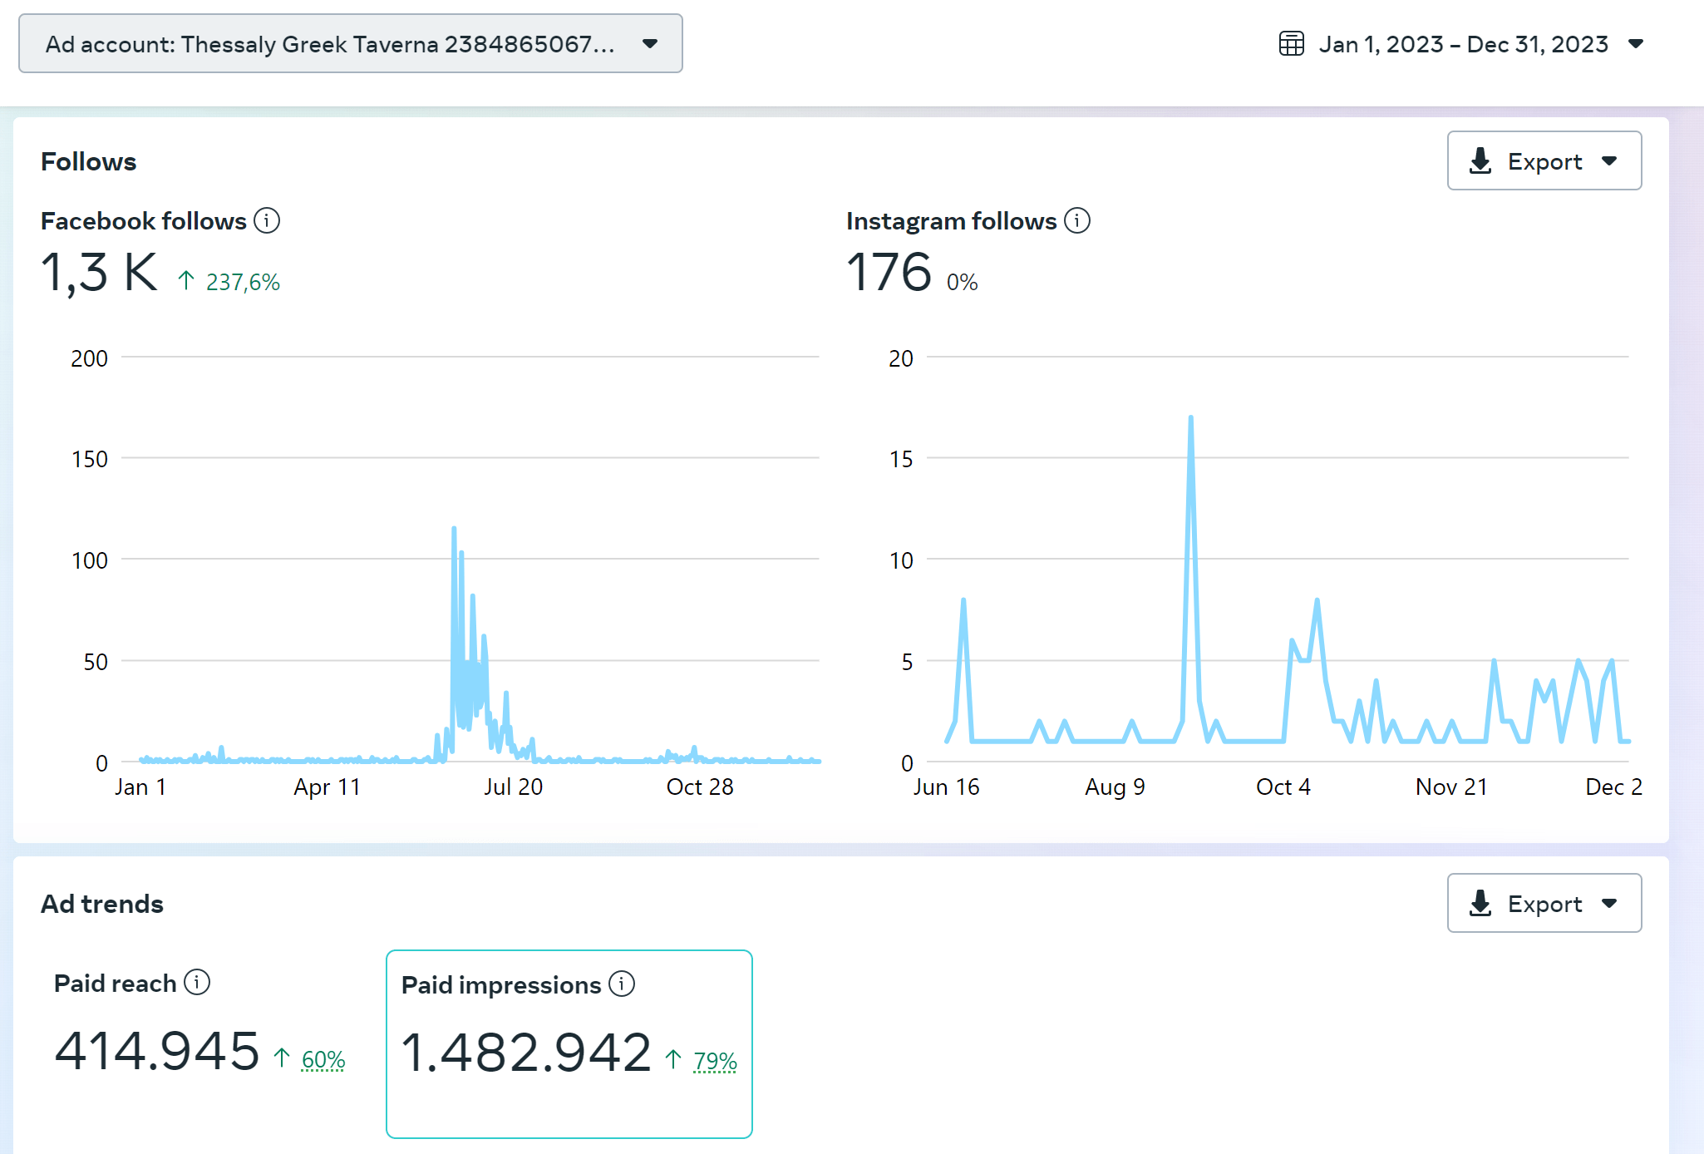The height and width of the screenshot is (1154, 1704).
Task: Open the Ad account dropdown
Action: point(350,44)
